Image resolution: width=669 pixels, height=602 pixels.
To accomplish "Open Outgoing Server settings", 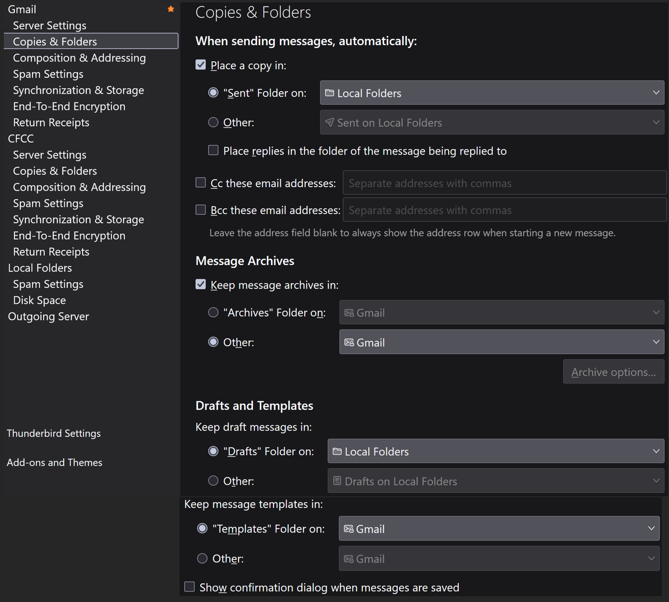I will [x=48, y=316].
